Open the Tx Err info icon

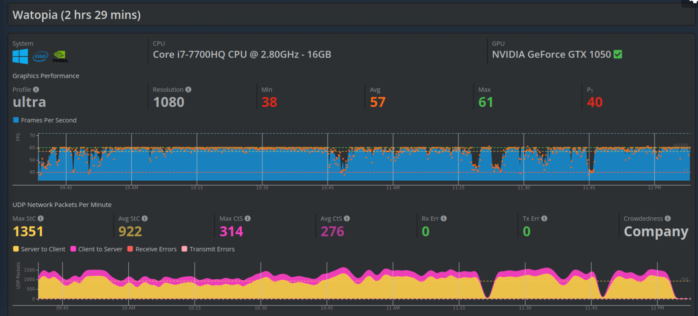(544, 219)
